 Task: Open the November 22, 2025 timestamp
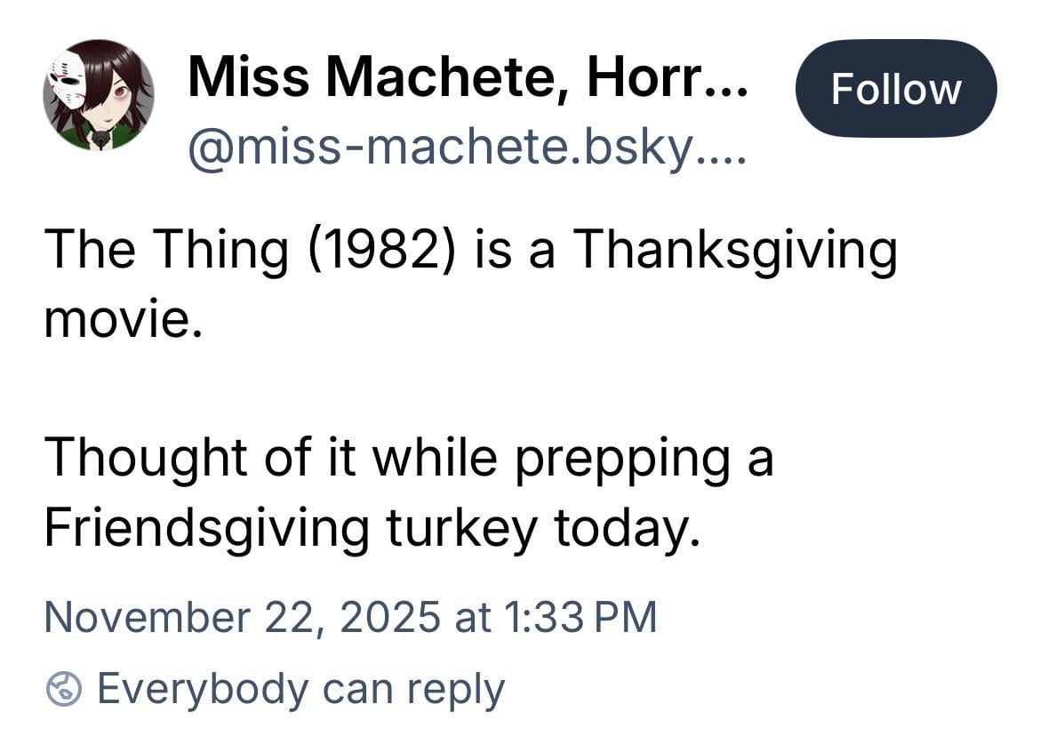point(350,617)
